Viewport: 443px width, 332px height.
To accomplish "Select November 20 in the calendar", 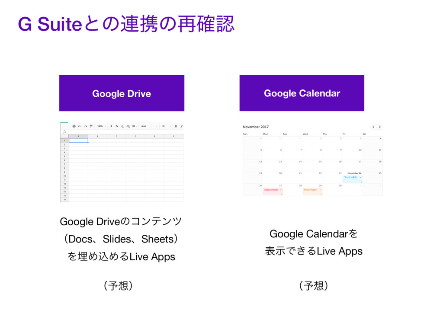I will click(x=273, y=177).
